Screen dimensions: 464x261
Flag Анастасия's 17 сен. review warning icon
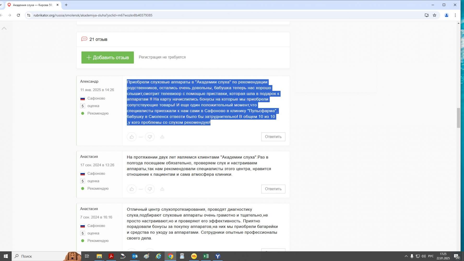162,189
